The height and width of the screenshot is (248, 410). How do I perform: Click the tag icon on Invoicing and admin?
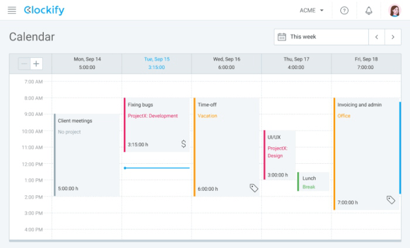pos(391,200)
